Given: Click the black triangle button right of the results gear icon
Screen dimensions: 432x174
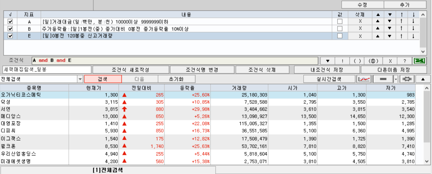Looking at the screenshot, I should pos(423,79).
